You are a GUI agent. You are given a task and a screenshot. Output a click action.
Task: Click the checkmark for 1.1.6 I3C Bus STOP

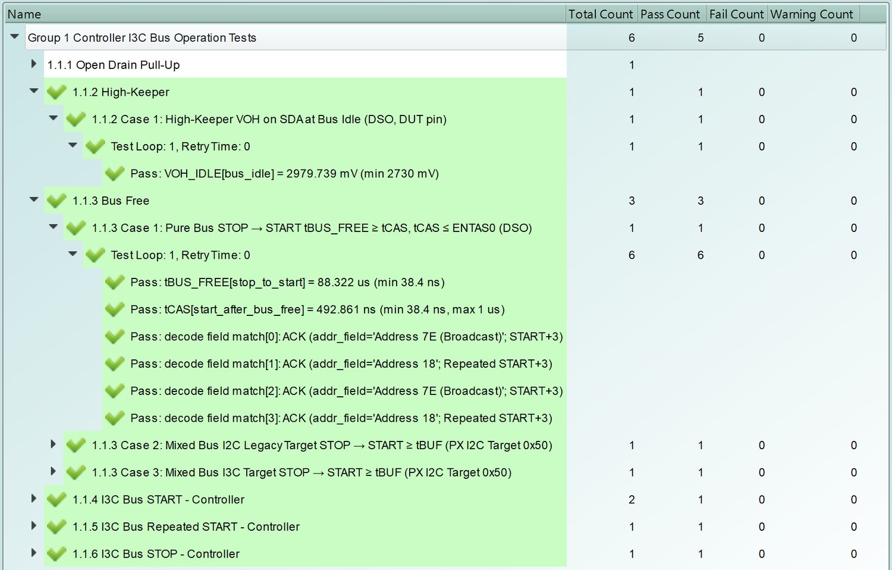point(56,554)
